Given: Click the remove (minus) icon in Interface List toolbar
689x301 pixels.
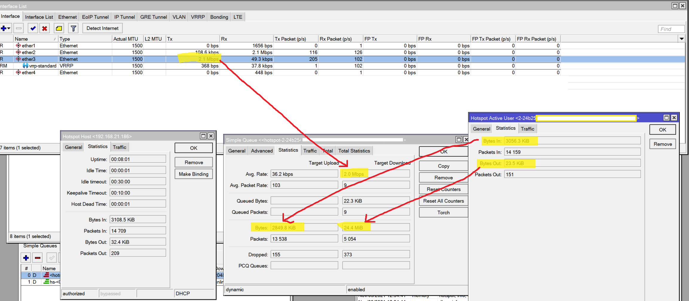Looking at the screenshot, I should (x=19, y=28).
